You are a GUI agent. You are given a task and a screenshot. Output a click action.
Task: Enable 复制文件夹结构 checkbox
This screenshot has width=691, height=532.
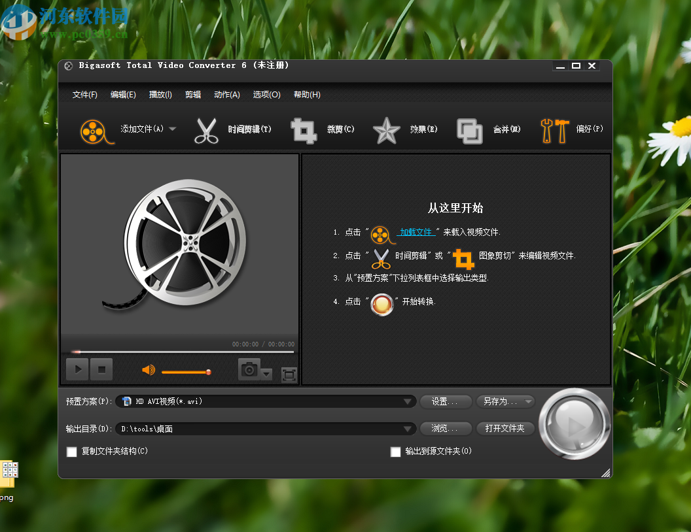click(72, 452)
